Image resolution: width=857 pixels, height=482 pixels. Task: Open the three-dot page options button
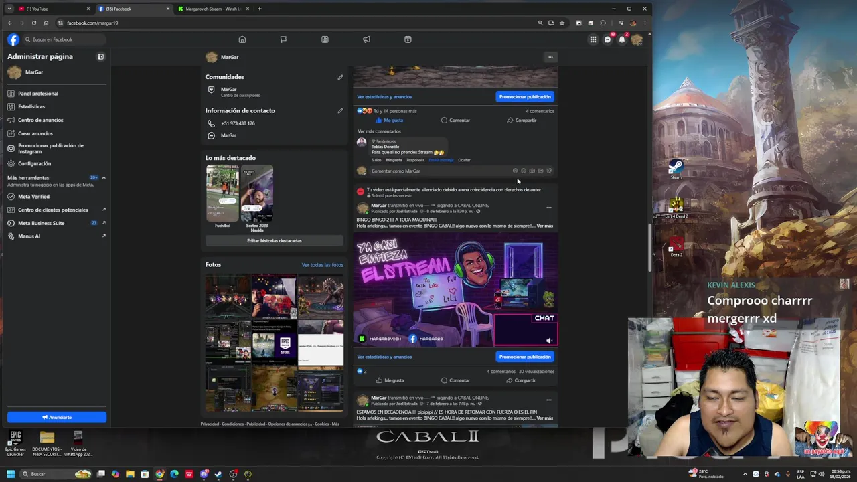pos(550,57)
